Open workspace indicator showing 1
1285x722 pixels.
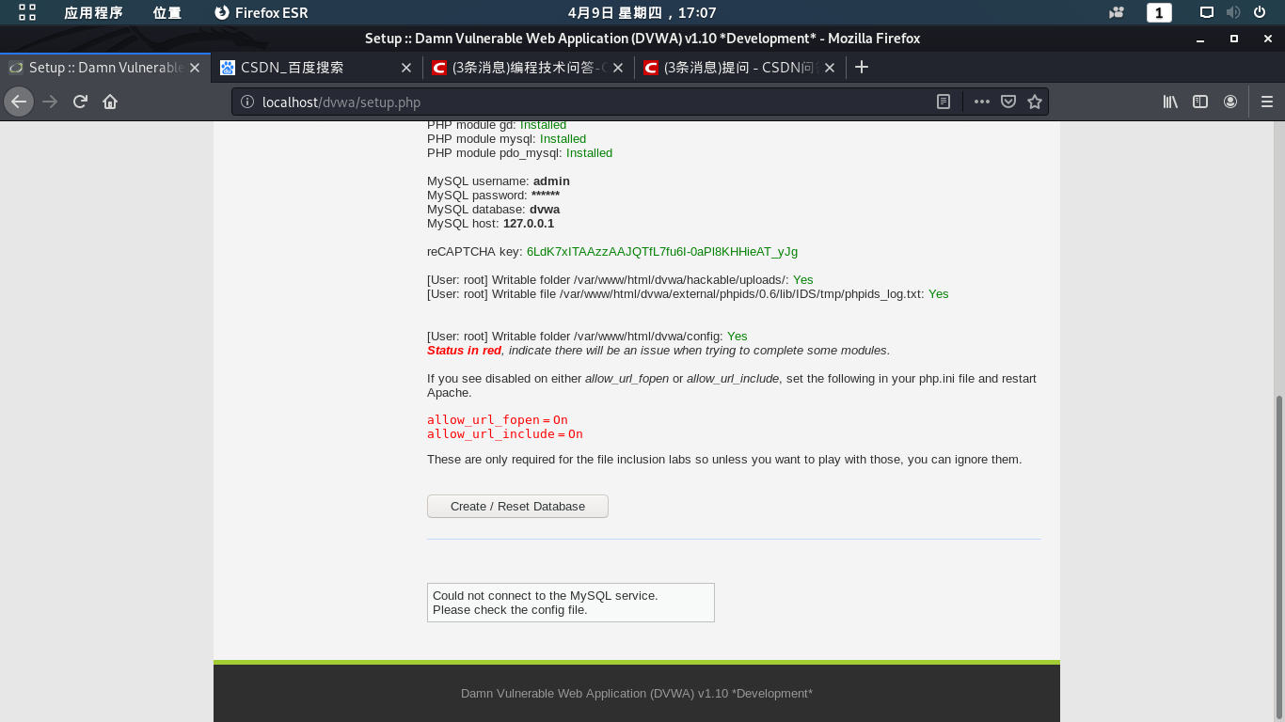click(x=1159, y=12)
